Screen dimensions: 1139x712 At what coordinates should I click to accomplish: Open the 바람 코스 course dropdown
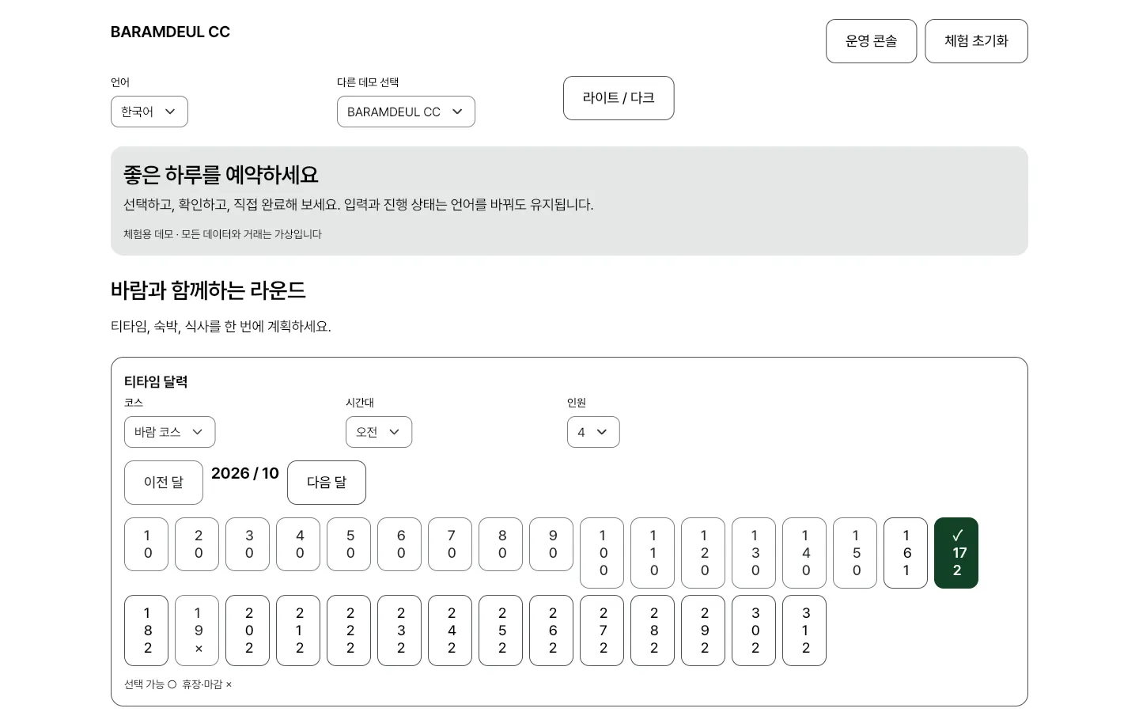[169, 432]
